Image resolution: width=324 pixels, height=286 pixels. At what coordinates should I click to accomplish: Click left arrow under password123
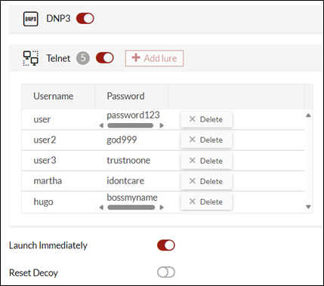pos(101,125)
